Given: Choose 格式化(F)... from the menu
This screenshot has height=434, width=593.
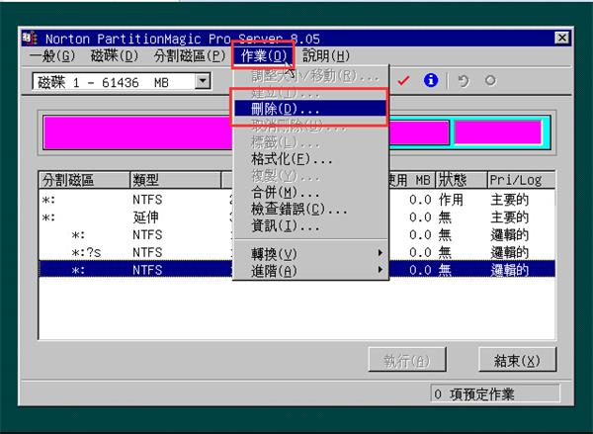Looking at the screenshot, I should point(310,159).
